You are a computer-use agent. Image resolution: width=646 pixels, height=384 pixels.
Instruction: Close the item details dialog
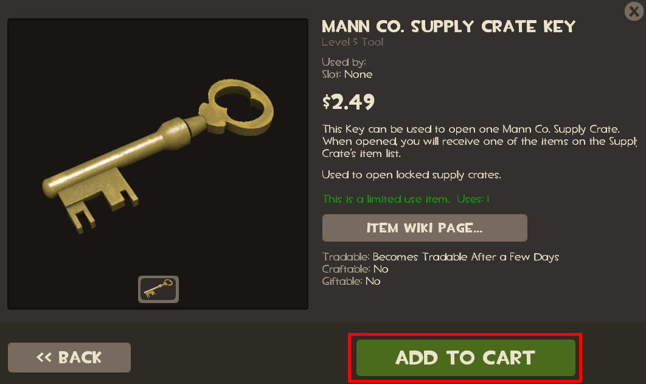point(634,11)
